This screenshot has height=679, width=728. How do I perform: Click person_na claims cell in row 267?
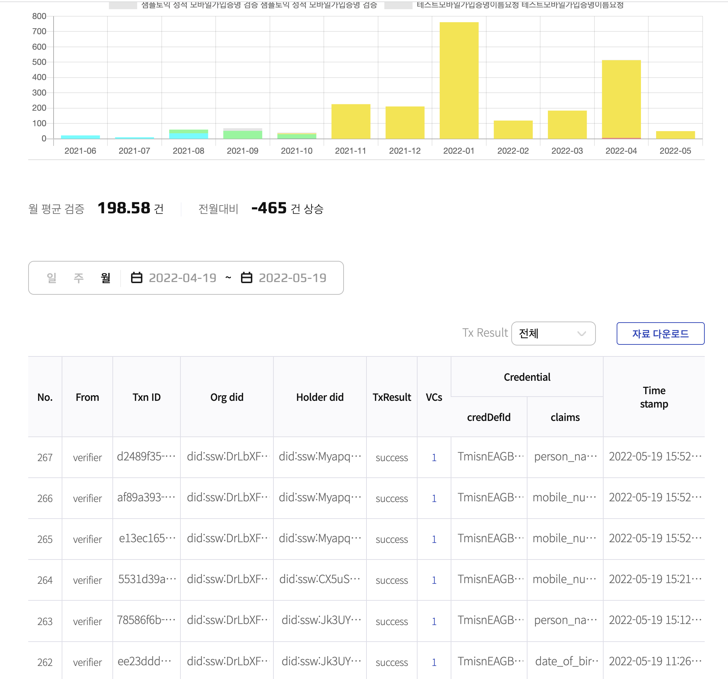tap(566, 457)
